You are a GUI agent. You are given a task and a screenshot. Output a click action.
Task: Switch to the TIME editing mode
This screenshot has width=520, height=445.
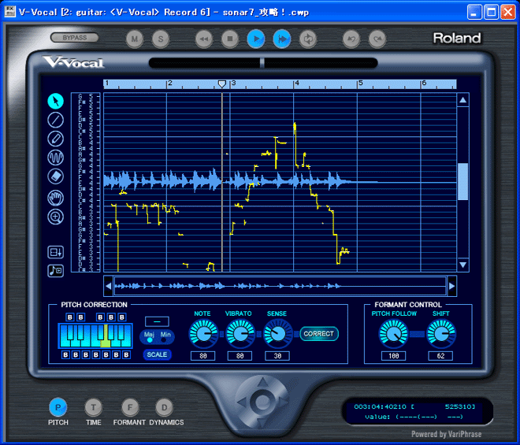94,407
